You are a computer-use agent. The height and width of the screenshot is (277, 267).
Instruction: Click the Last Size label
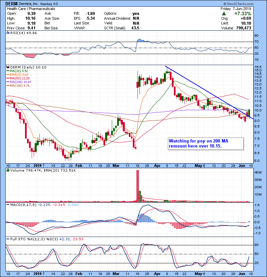point(82,23)
